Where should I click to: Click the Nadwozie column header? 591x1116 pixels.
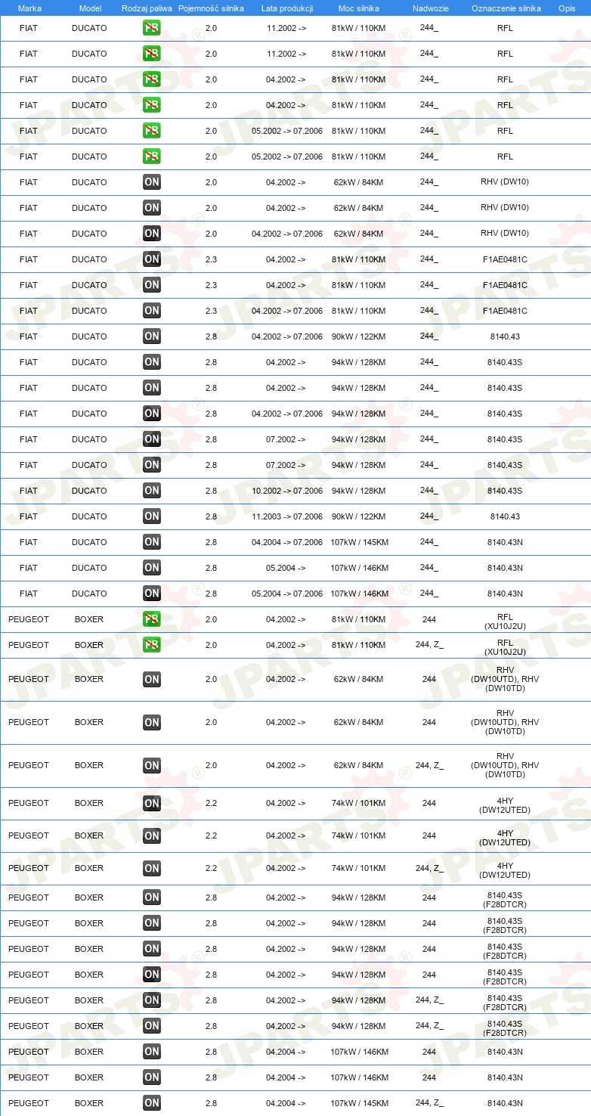point(431,8)
